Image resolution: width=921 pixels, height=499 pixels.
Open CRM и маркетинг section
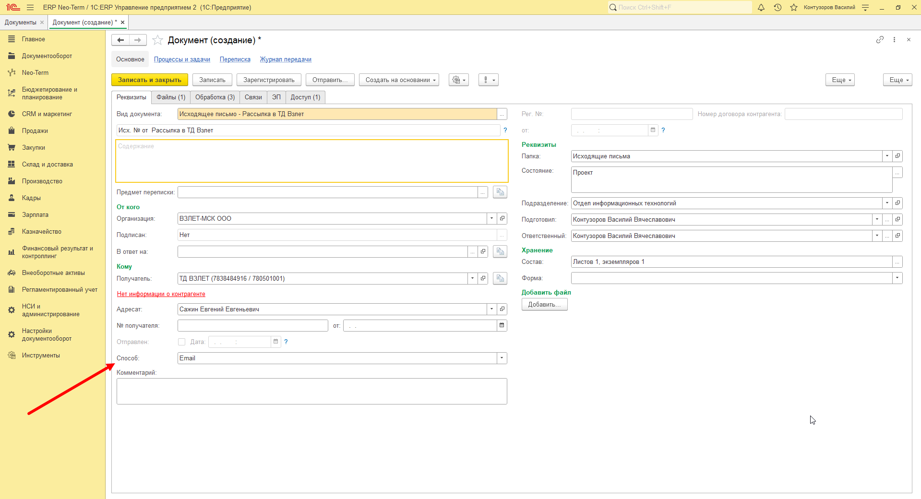[47, 114]
